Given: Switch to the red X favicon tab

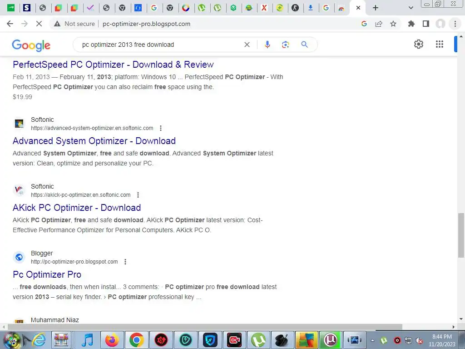Looking at the screenshot, I should [264, 8].
